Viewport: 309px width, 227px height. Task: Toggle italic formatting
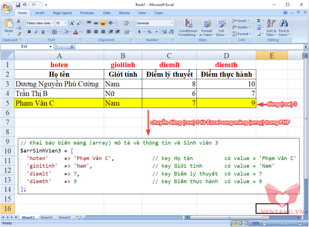coord(36,32)
